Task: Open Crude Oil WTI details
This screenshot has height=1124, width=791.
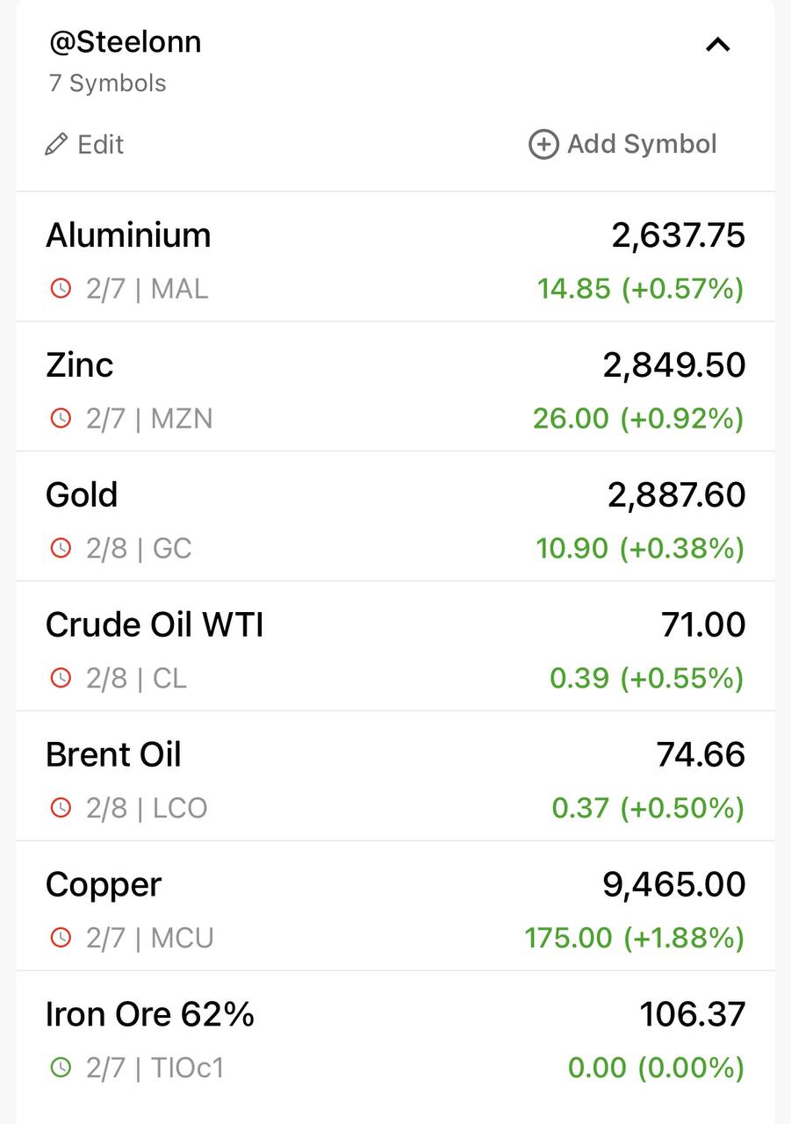Action: 395,647
